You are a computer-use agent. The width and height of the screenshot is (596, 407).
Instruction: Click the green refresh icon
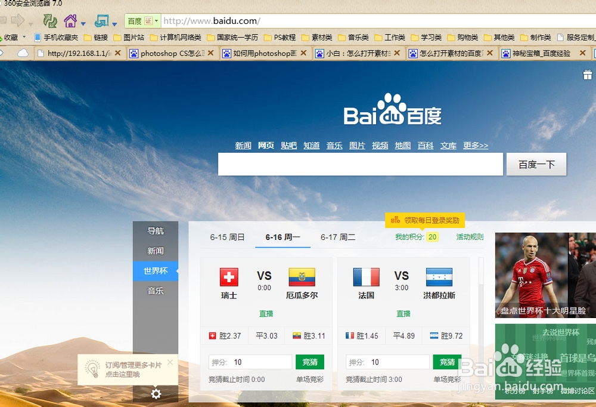click(x=50, y=20)
